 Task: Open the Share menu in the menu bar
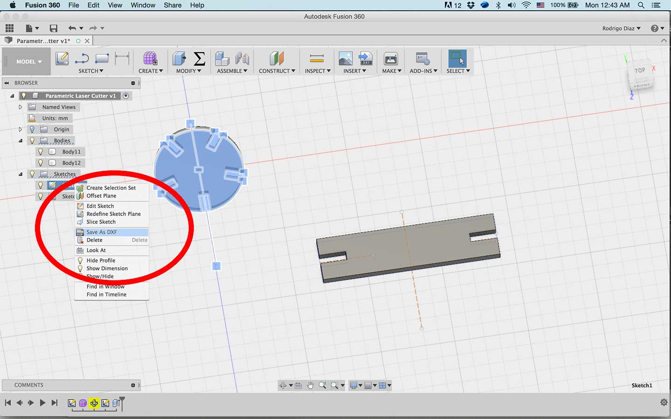tap(172, 5)
